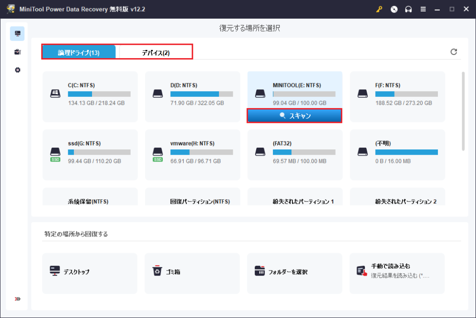
Task: Switch to the デバイス(2) tab
Action: click(156, 53)
